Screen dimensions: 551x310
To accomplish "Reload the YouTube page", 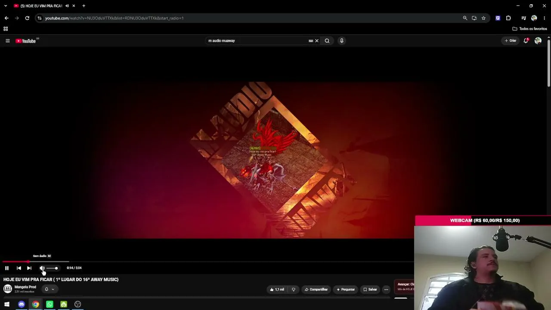I will tap(27, 18).
